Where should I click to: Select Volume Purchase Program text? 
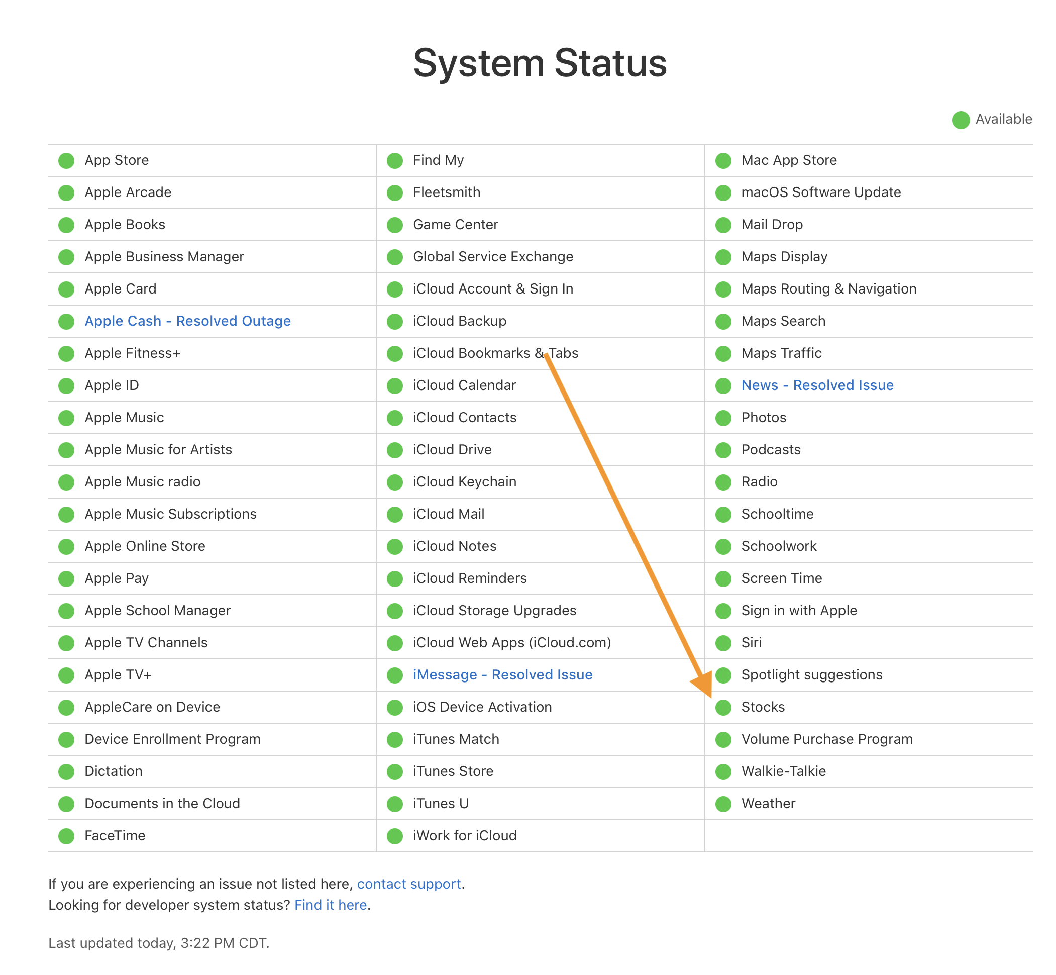[826, 739]
